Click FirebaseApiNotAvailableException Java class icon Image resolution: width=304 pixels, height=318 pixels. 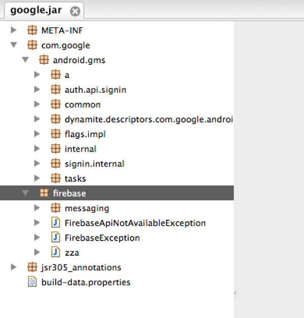(56, 222)
